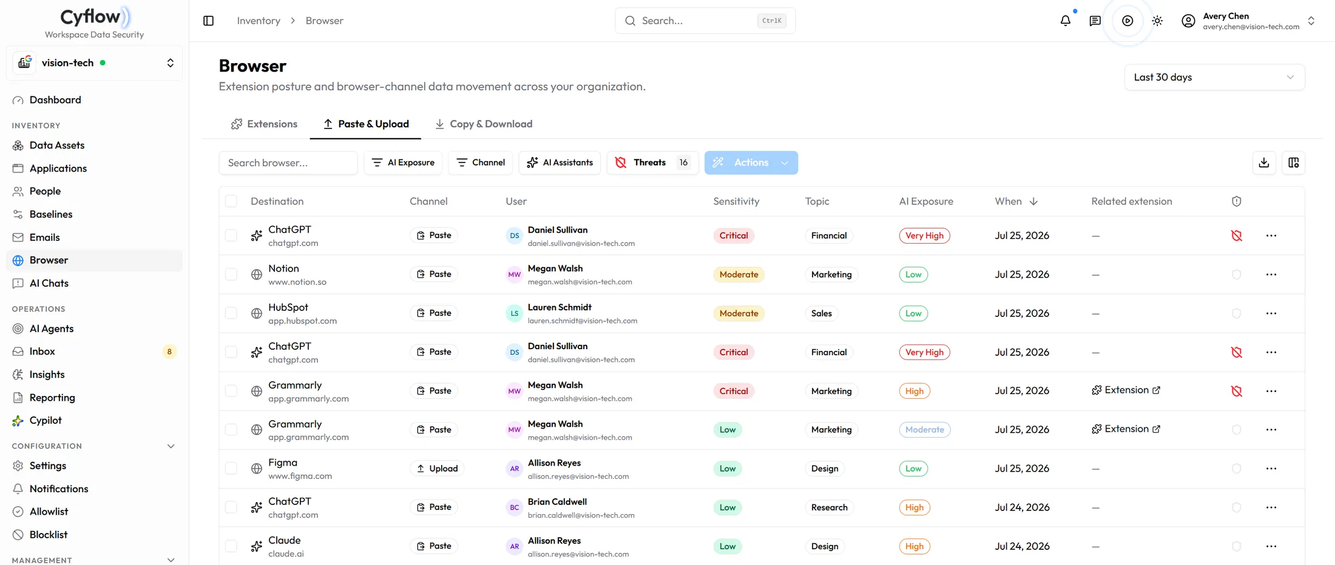Open notifications bell icon

[x=1066, y=21]
